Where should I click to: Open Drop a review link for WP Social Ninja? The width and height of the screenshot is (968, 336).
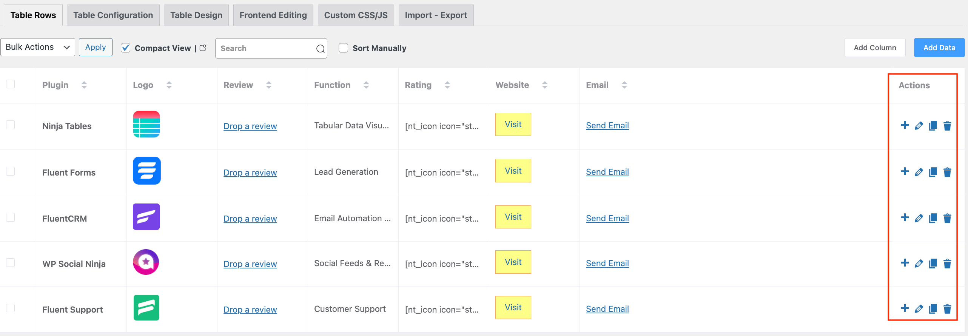pyautogui.click(x=250, y=264)
